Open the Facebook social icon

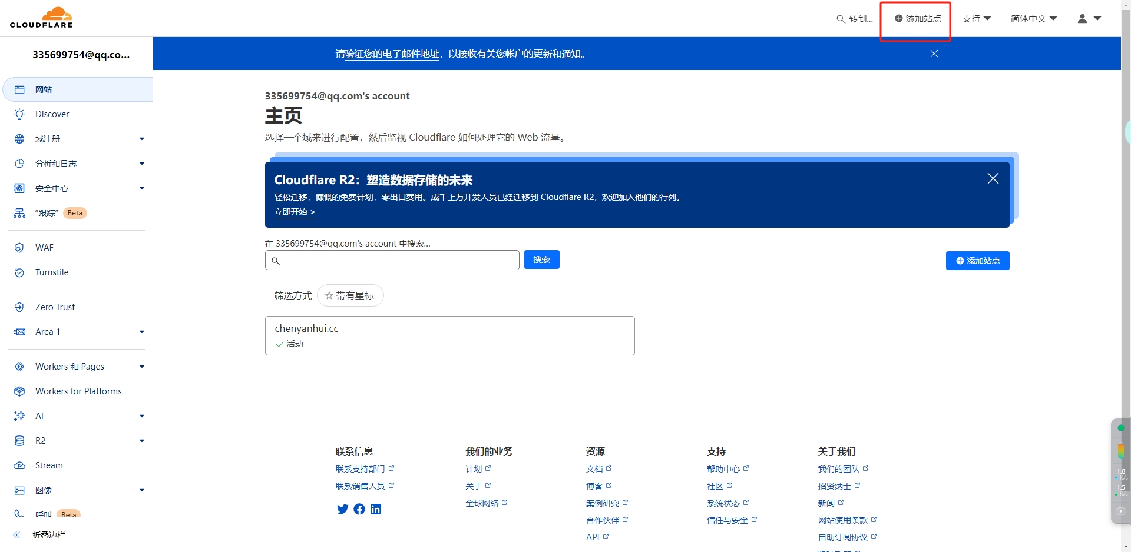(359, 509)
